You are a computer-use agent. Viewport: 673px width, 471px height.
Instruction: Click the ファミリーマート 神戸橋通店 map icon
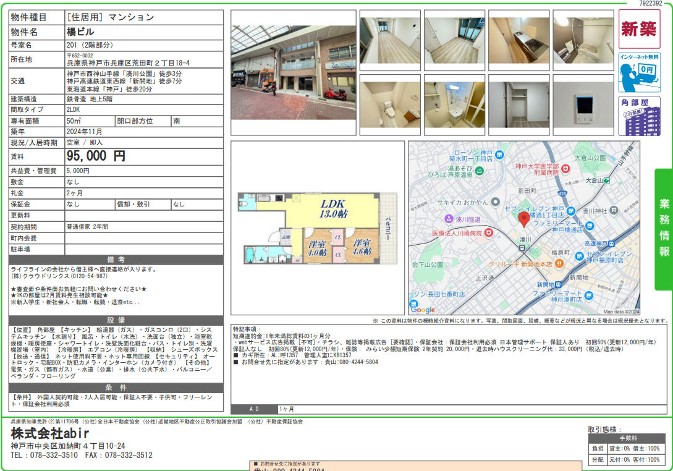590,226
